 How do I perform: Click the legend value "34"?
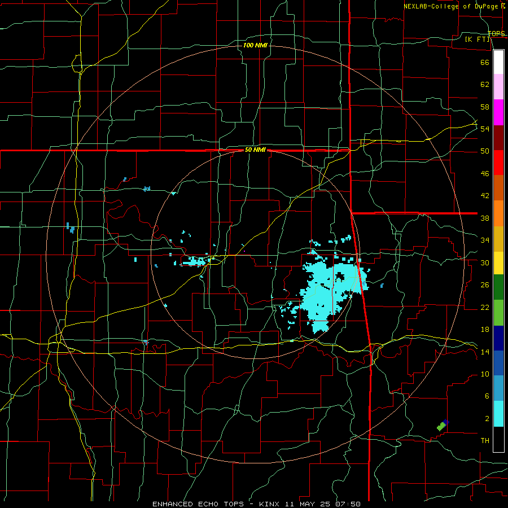click(x=485, y=240)
